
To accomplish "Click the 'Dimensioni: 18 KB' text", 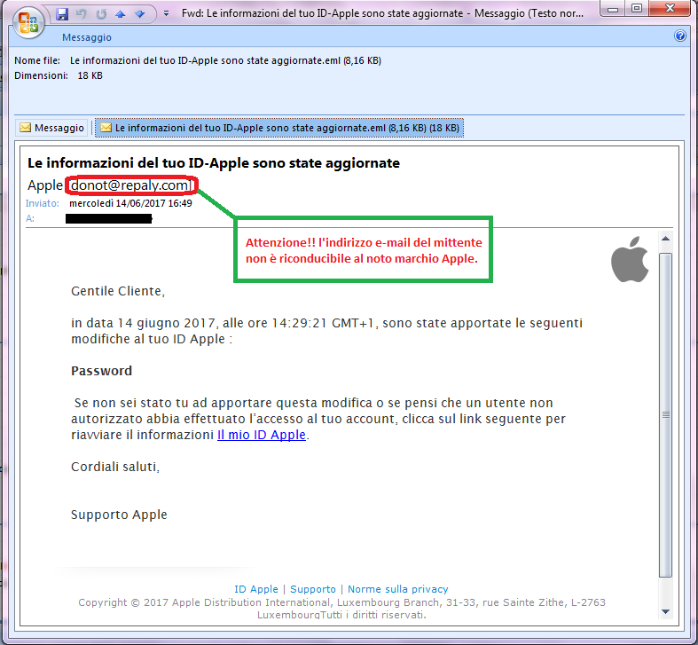I will coord(59,75).
